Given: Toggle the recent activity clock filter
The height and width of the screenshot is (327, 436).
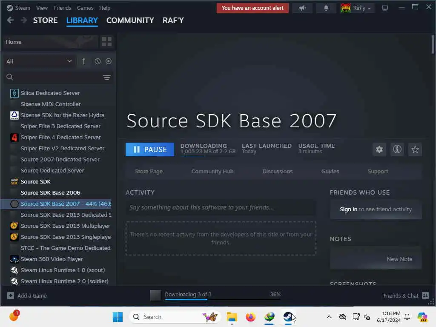Looking at the screenshot, I should (98, 61).
